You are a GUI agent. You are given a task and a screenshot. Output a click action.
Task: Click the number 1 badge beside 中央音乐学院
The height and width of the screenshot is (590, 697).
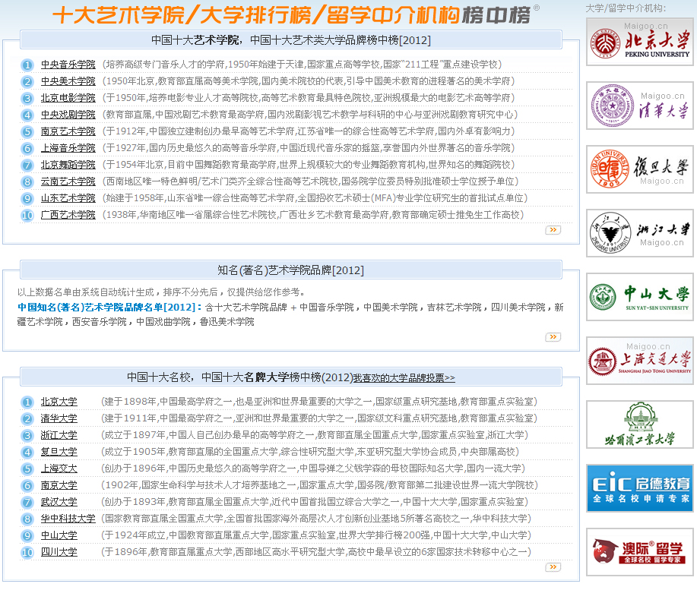pos(27,65)
